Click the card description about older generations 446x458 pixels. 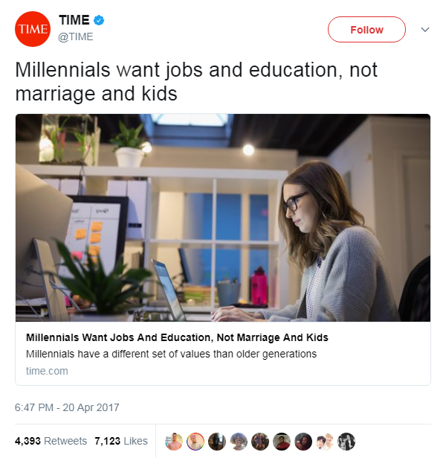coord(172,354)
